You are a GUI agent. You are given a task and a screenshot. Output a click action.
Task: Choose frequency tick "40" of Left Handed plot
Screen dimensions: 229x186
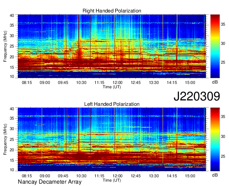click(12, 109)
